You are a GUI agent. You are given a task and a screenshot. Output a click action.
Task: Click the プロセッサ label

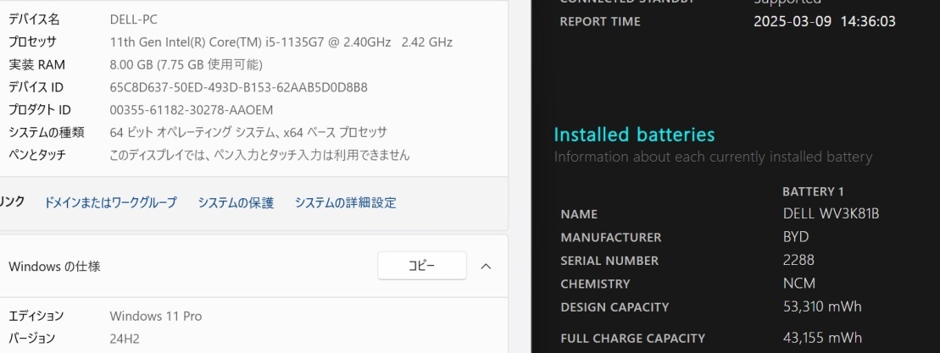[x=32, y=42]
